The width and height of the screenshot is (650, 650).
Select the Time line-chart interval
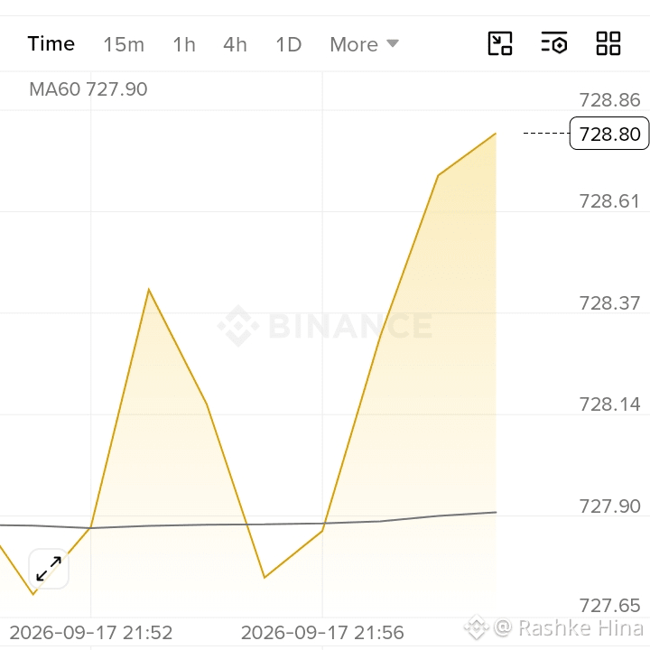[x=51, y=44]
